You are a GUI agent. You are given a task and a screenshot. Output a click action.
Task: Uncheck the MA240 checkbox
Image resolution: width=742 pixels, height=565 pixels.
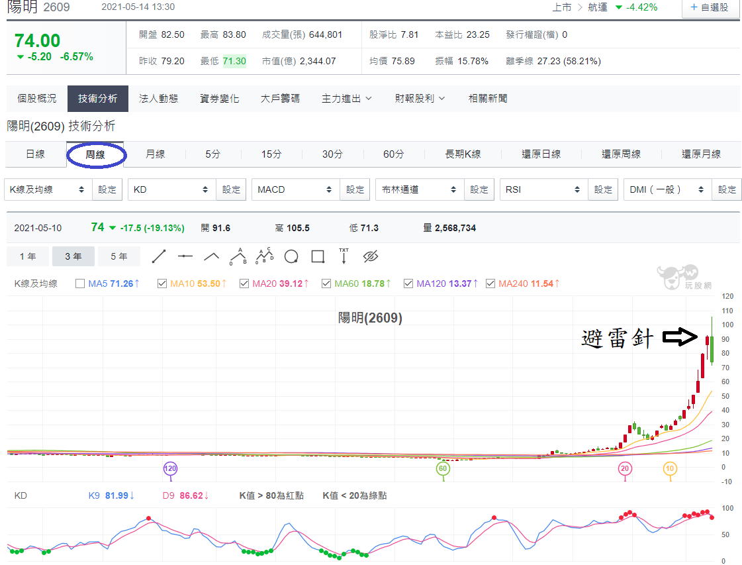[490, 283]
